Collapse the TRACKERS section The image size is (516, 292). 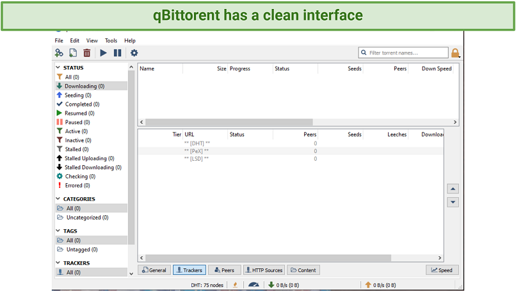58,263
